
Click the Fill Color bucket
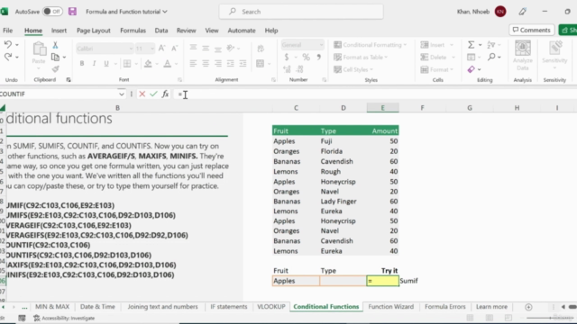tap(148, 64)
